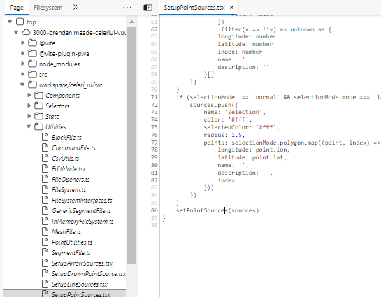This screenshot has height=297, width=381.
Task: Open GenericSegmentFile.ts file
Action: (x=81, y=211)
